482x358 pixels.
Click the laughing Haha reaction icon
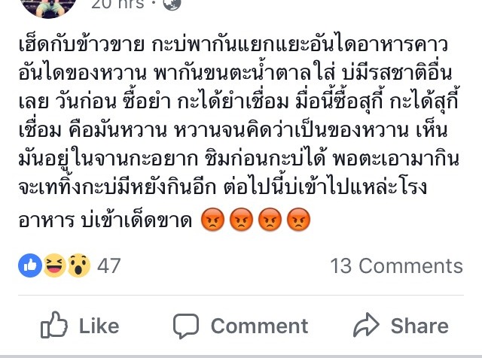point(54,265)
